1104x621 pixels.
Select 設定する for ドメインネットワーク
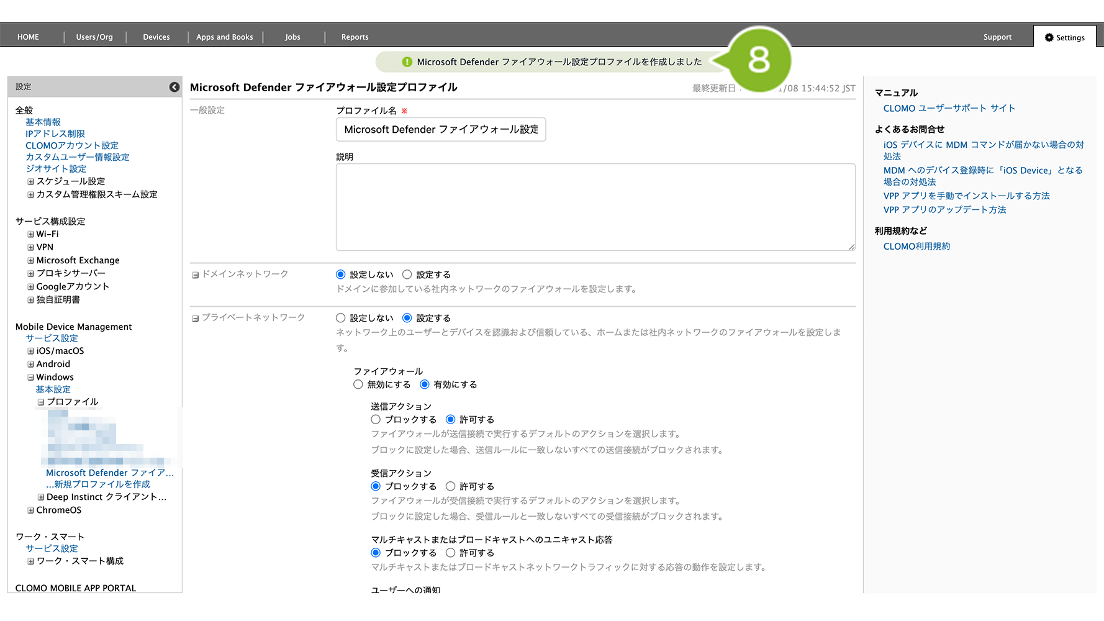click(407, 274)
